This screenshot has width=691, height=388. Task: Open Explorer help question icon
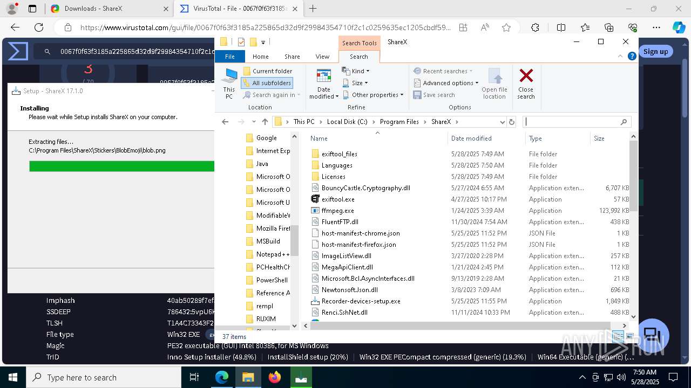632,56
